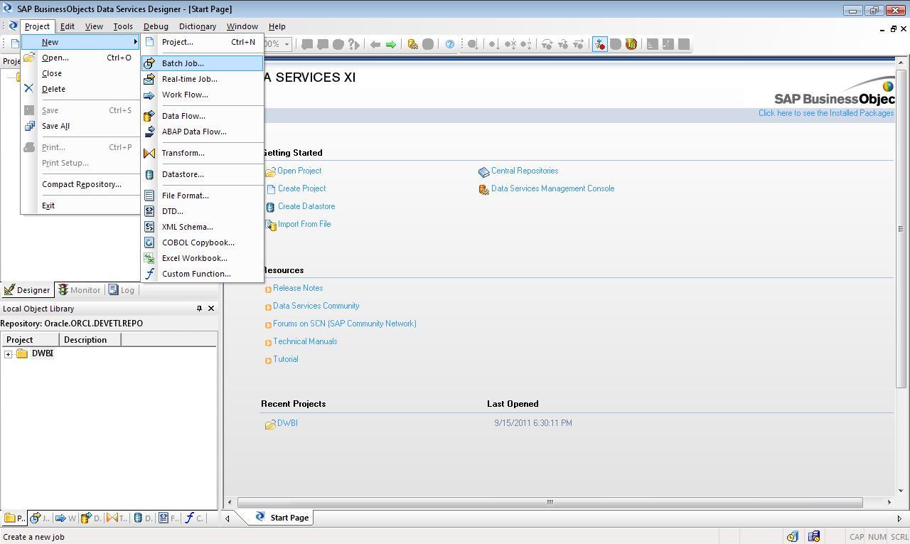Open the Formats tab in object library
This screenshot has width=910, height=544.
tap(168, 518)
